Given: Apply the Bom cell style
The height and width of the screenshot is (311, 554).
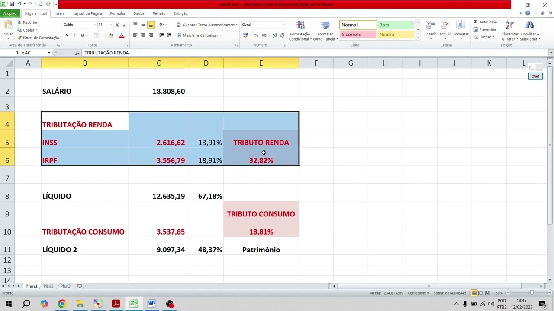Looking at the screenshot, I should [396, 25].
